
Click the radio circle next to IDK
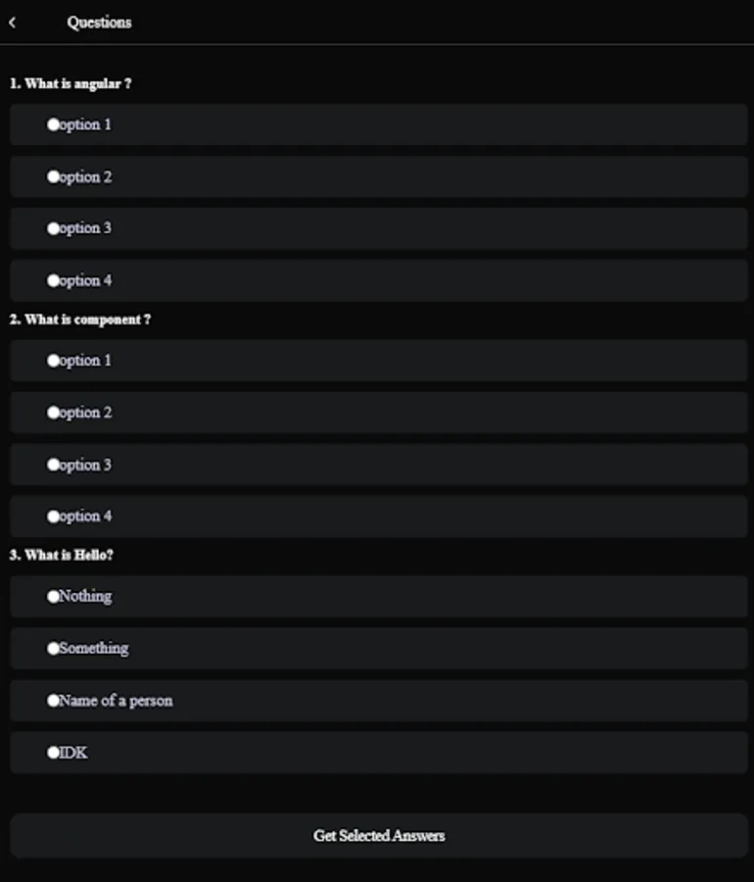(51, 752)
